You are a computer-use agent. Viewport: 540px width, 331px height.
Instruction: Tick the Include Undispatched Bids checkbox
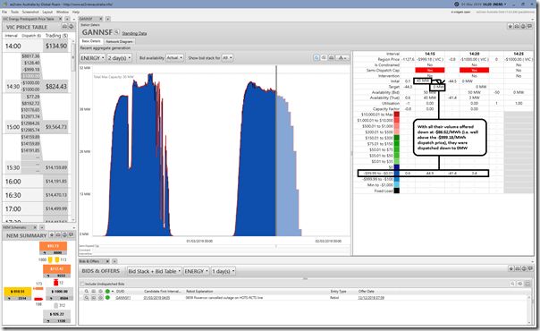click(82, 284)
